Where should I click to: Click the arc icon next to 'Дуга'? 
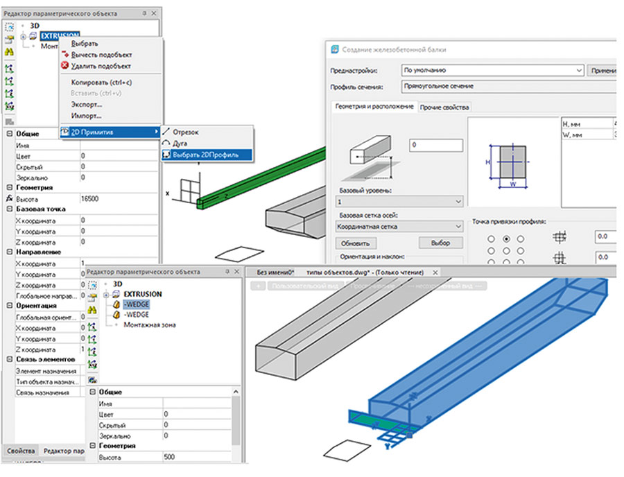[166, 143]
